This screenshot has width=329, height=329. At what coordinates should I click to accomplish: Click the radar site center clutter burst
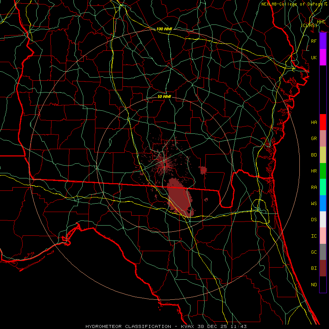165,164
